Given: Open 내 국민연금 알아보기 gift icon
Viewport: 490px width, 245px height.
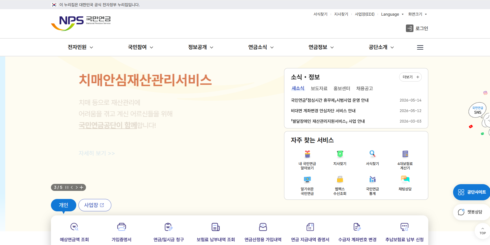Looking at the screenshot, I should point(307,154).
